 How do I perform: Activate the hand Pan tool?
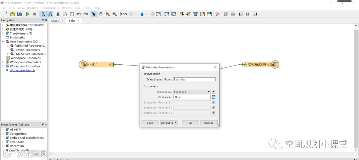tap(101, 14)
